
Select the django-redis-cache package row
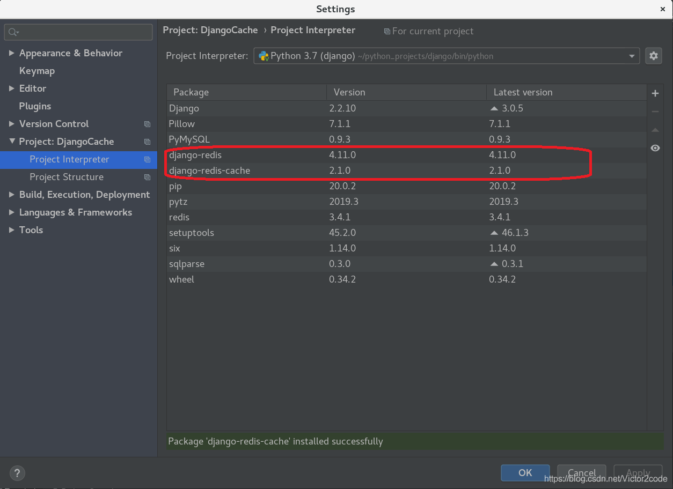406,171
